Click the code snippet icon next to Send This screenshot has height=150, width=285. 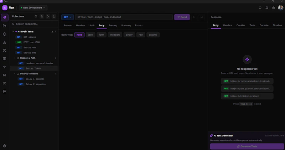202,17
